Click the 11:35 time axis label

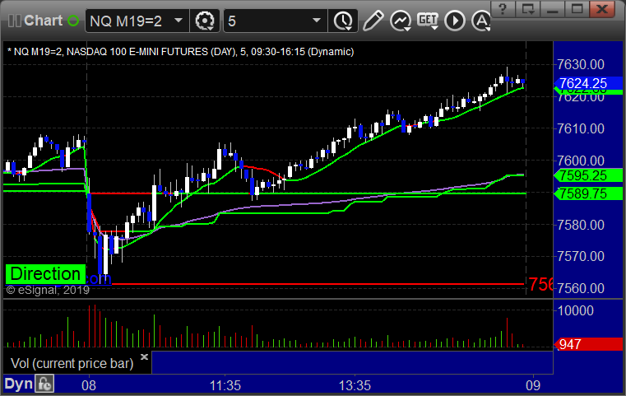tap(225, 385)
